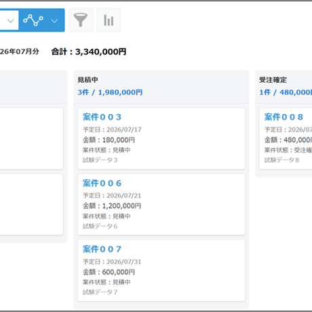
Task: Click 金額：600,000円 text
Action: tap(109, 272)
